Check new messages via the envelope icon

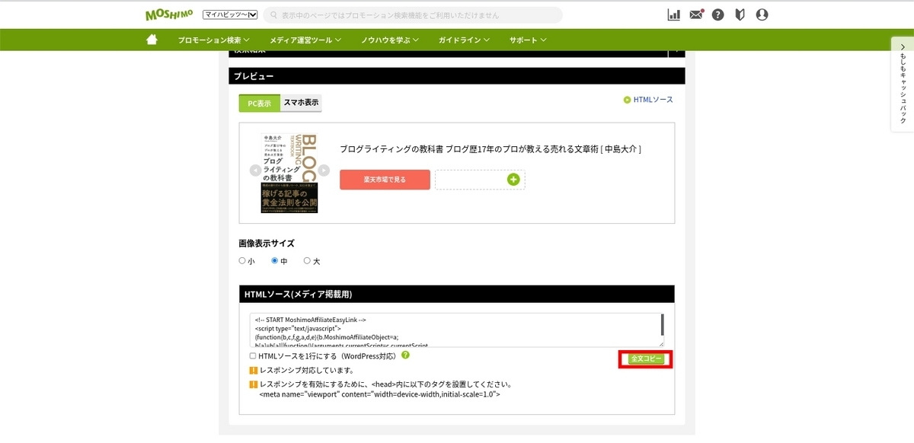[x=695, y=14]
